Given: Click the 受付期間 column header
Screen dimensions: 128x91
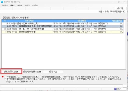Looking at the screenshot, I should tap(82, 21).
